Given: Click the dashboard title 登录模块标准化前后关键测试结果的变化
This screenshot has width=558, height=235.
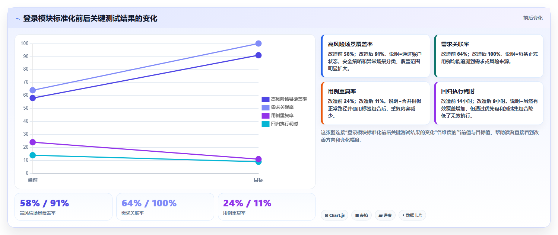Looking at the screenshot, I should (90, 18).
